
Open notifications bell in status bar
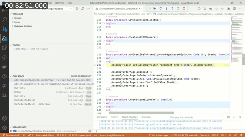(241, 135)
